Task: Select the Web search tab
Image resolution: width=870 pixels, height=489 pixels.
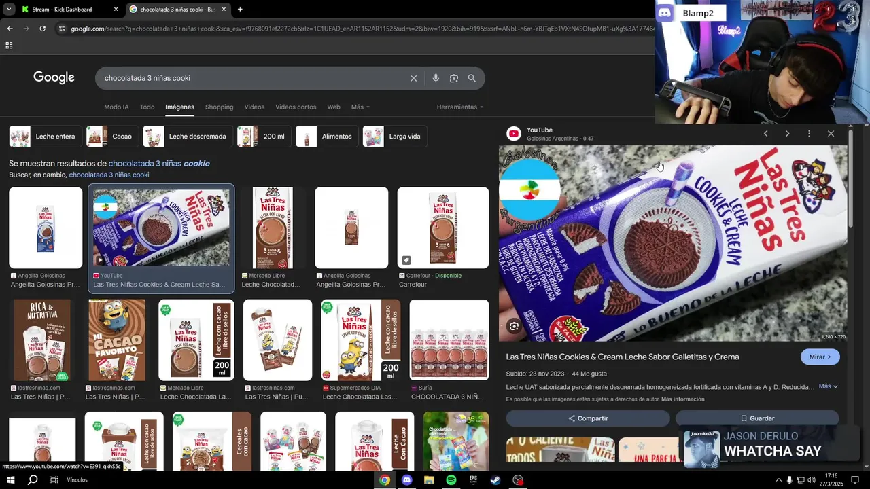Action: tap(333, 107)
